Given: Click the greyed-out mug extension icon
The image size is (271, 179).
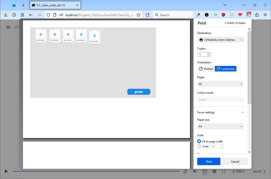Looking at the screenshot, I should [x=232, y=15].
